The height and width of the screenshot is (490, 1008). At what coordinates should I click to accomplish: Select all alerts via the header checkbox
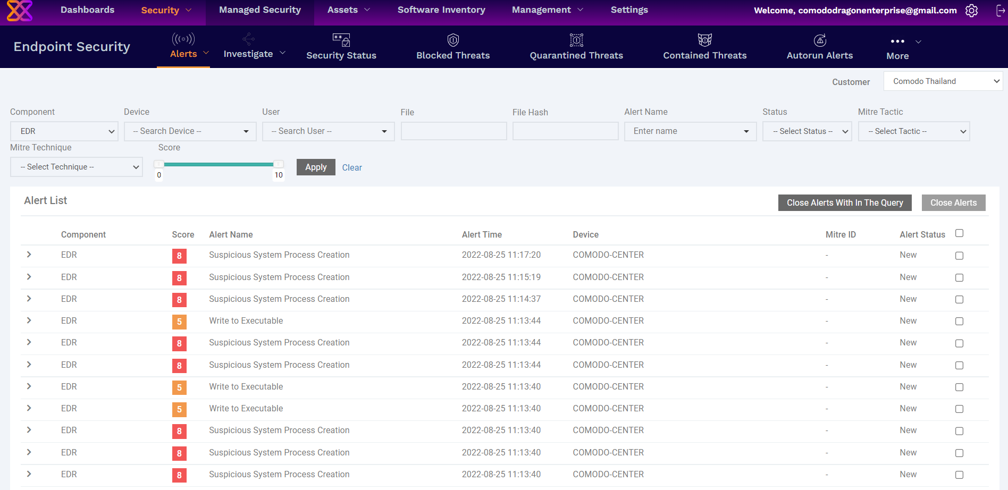click(x=959, y=233)
